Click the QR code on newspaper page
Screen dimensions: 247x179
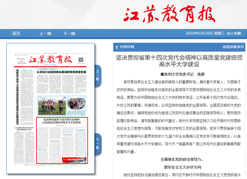click(x=81, y=60)
